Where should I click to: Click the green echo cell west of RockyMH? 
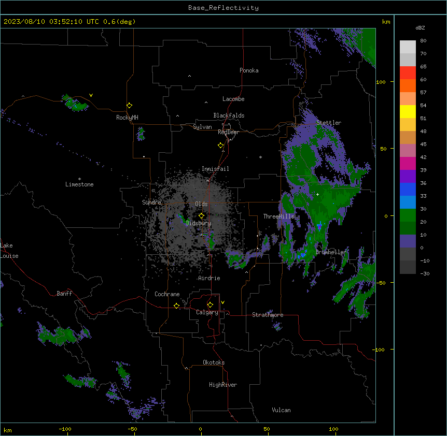tap(75, 103)
